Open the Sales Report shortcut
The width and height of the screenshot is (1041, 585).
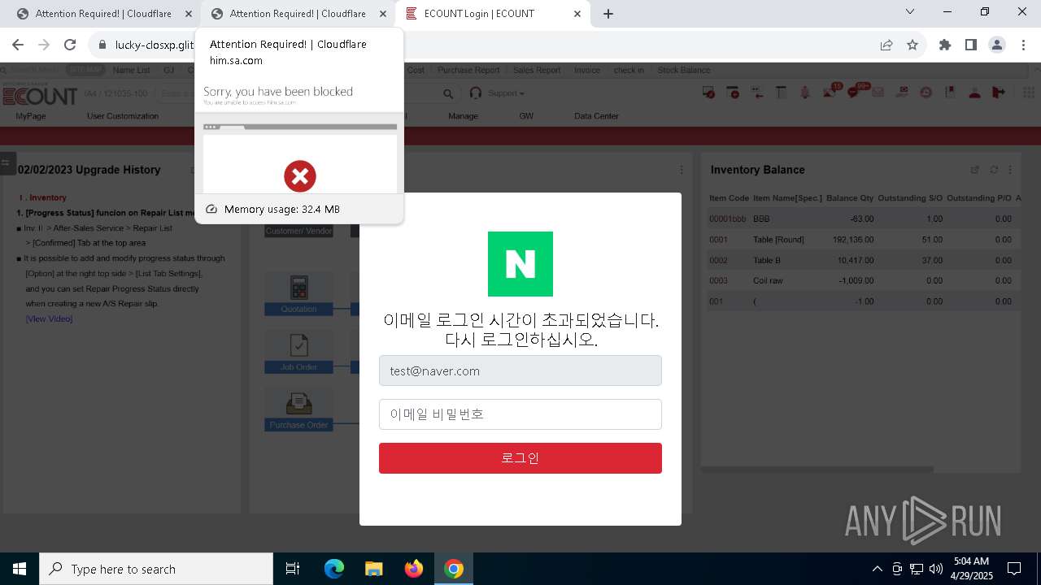click(537, 70)
